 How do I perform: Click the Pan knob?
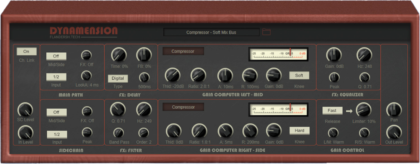(x=394, y=110)
